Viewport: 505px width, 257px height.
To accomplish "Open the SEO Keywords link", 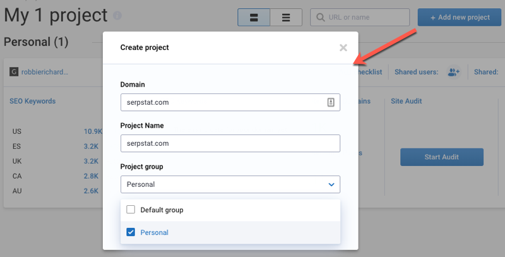I will pyautogui.click(x=33, y=101).
